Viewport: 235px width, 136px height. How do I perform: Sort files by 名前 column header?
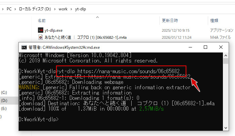click(x=42, y=21)
